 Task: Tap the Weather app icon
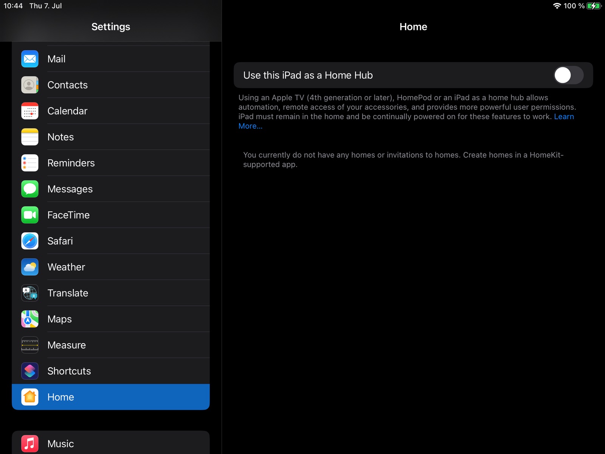pyautogui.click(x=30, y=267)
